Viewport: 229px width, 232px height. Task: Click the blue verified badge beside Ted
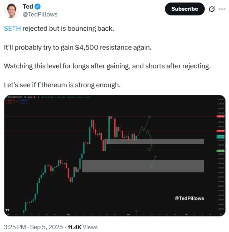pyautogui.click(x=37, y=7)
